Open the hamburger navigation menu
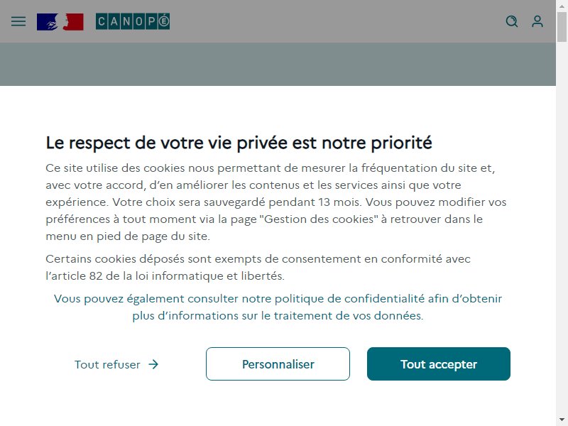This screenshot has width=568, height=426. [18, 21]
